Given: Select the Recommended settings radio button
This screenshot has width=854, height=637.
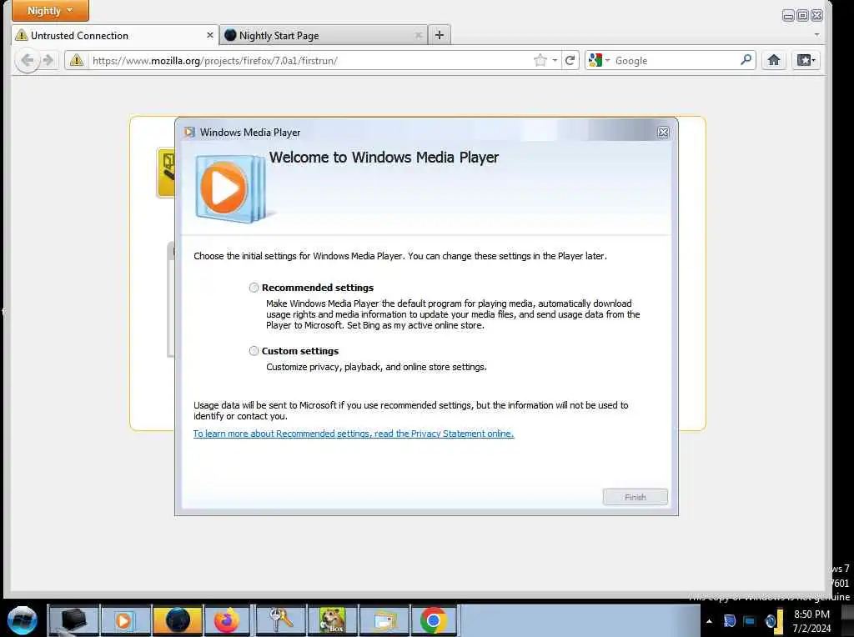Looking at the screenshot, I should point(254,288).
